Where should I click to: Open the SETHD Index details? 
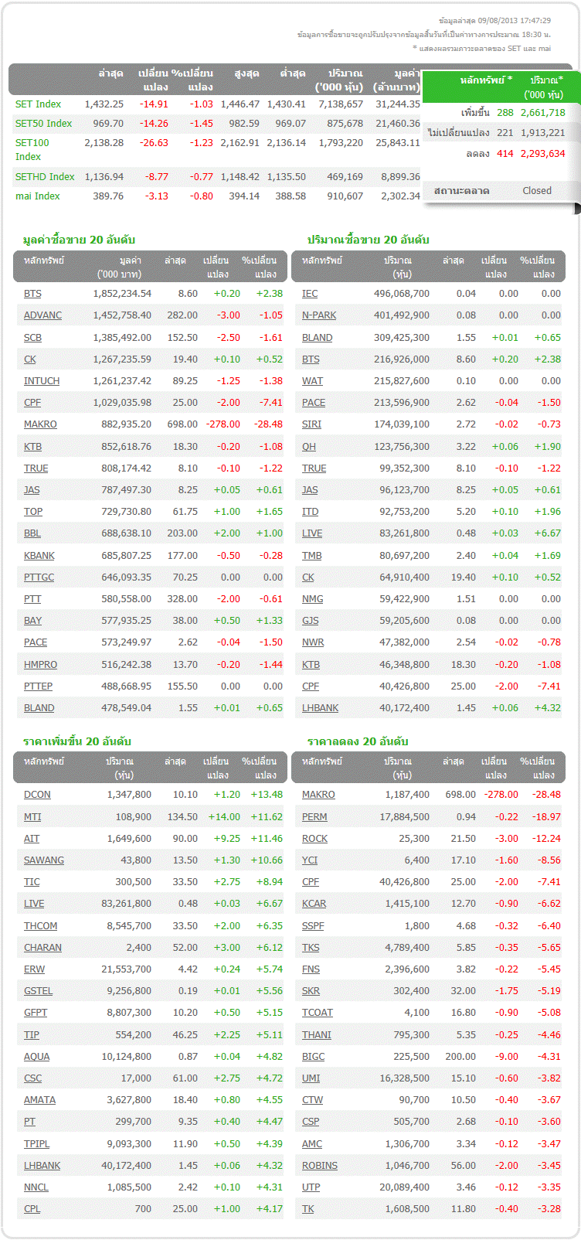point(45,177)
